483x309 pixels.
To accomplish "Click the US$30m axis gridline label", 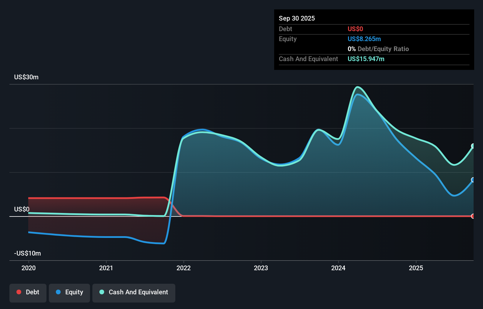I will tap(26, 77).
